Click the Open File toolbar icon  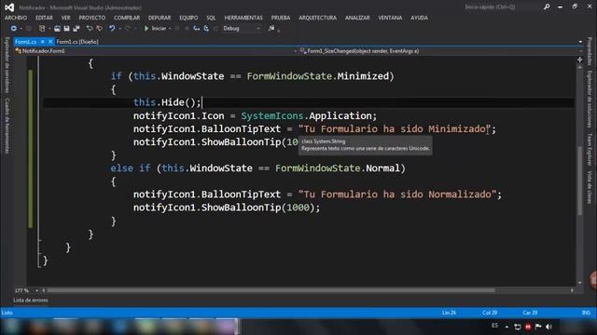(x=57, y=29)
